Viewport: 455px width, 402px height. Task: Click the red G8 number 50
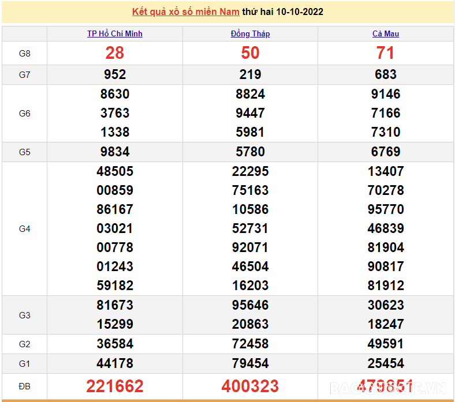(250, 53)
